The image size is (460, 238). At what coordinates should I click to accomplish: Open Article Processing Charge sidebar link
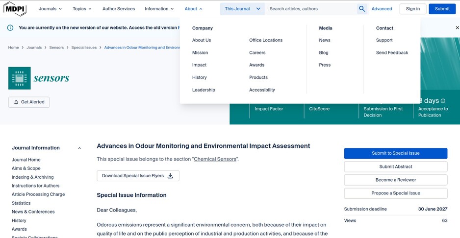pyautogui.click(x=38, y=194)
